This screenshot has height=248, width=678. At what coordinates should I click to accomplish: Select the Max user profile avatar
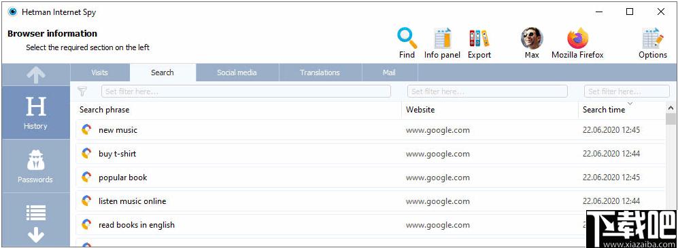(532, 39)
